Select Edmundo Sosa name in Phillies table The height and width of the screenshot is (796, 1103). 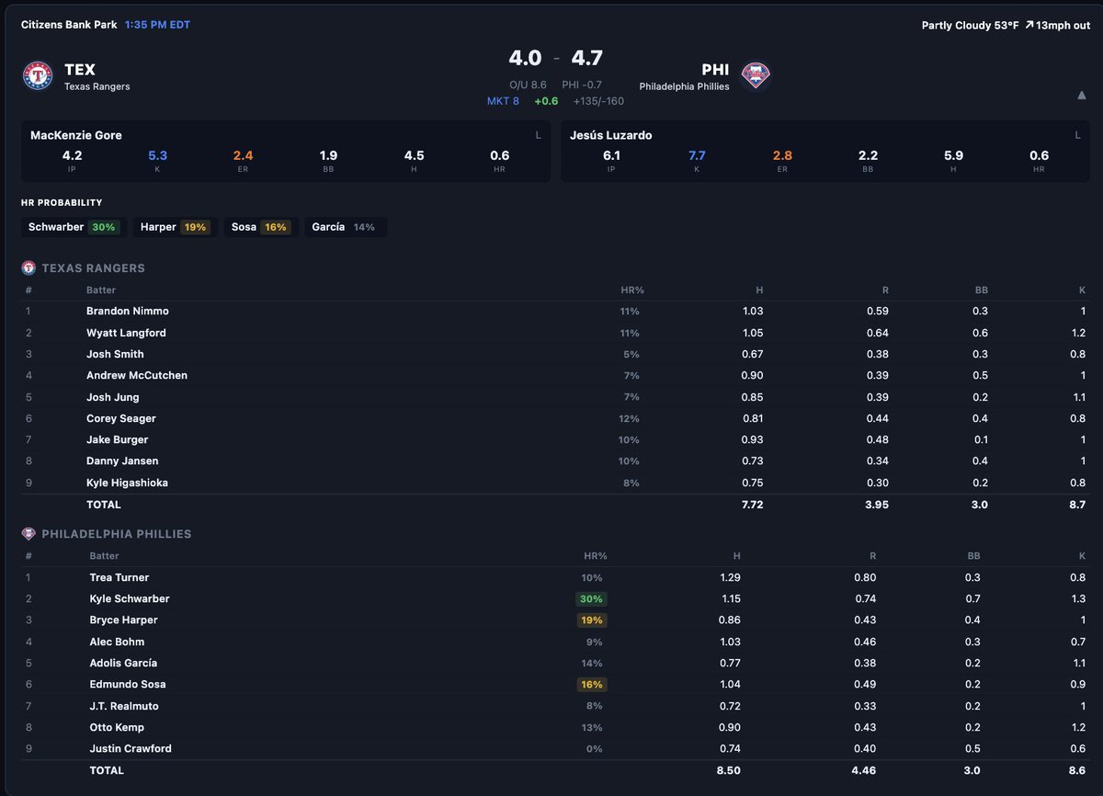(128, 684)
